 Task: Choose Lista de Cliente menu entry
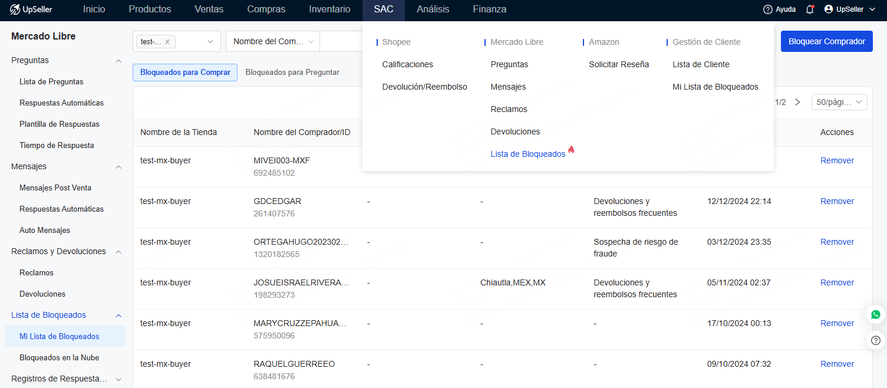701,64
